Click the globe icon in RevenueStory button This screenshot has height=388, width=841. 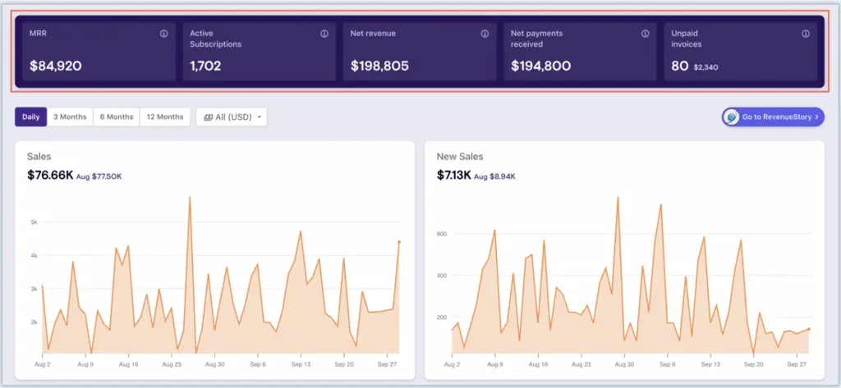(731, 117)
